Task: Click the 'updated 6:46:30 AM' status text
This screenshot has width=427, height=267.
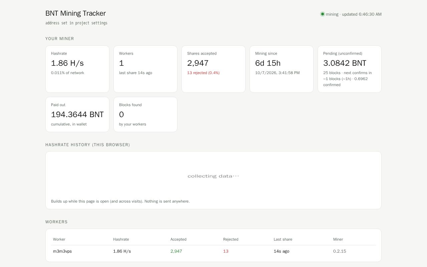Action: pyautogui.click(x=362, y=14)
